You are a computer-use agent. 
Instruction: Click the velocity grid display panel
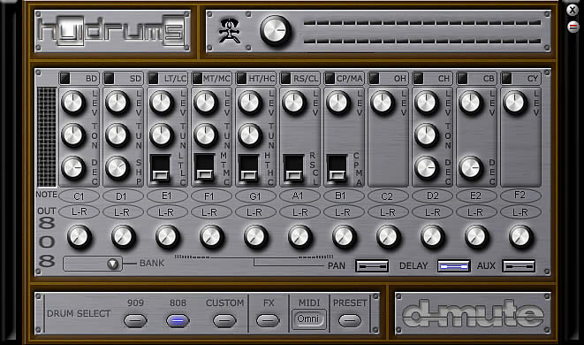click(47, 137)
